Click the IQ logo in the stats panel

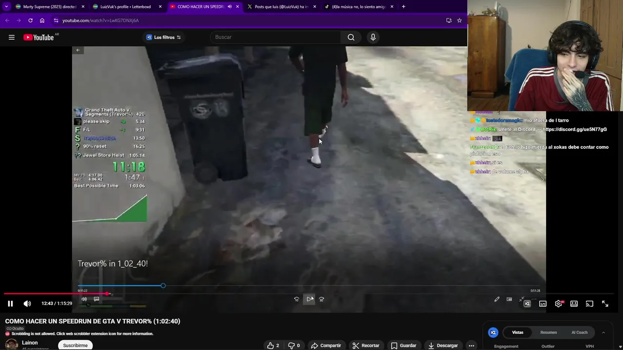click(x=493, y=332)
